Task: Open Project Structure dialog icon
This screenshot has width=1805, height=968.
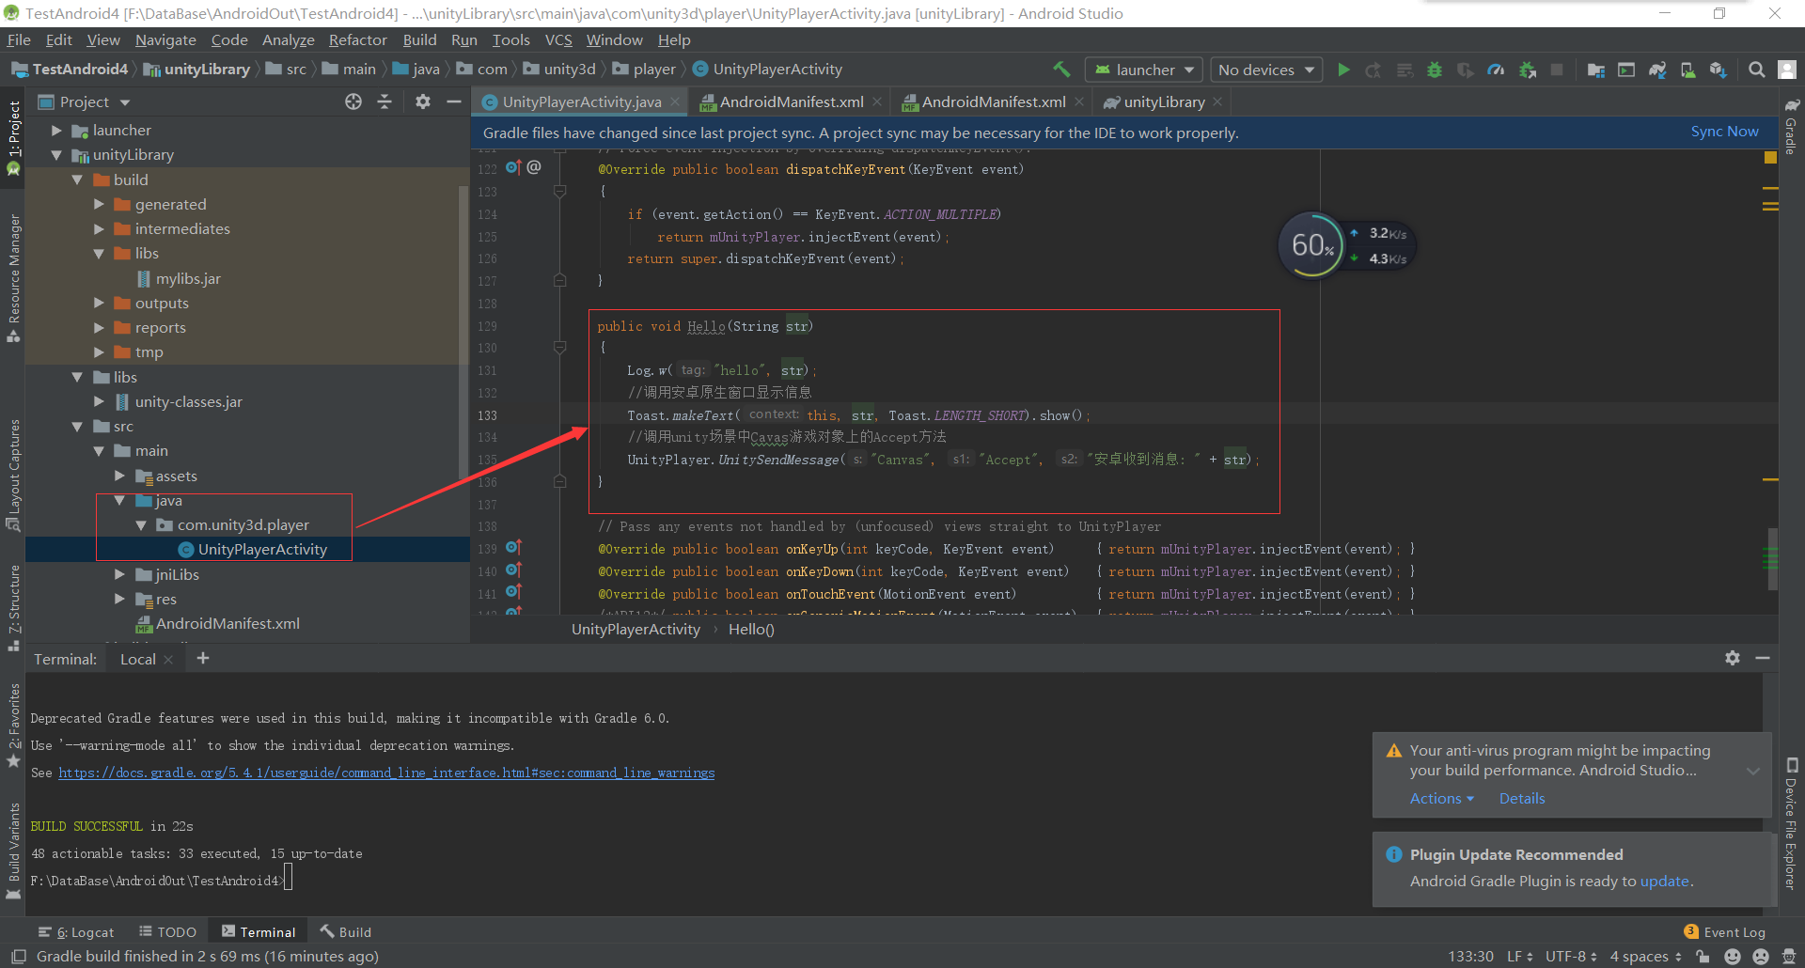Action: (x=1595, y=70)
